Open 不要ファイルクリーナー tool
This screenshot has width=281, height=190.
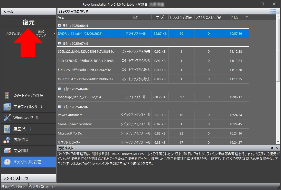(29, 107)
